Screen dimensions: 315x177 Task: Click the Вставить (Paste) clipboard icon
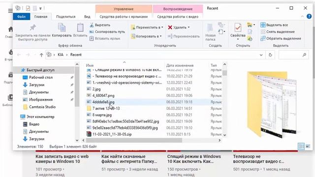coord(80,28)
